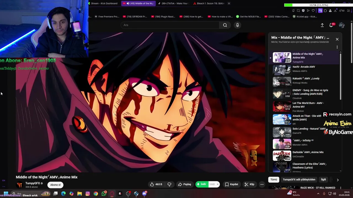Subscribe with the Abone ol button
The height and width of the screenshot is (198, 353).
pos(55,185)
